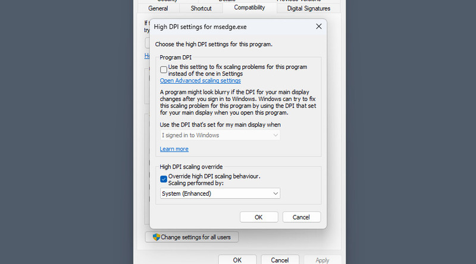Viewport: 476px width, 264px height.
Task: Open the System (Enhanced) scaling dropdown
Action: pyautogui.click(x=220, y=193)
